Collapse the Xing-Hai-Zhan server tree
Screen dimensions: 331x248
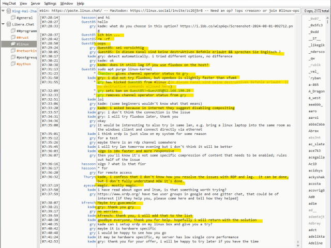coord(3,11)
